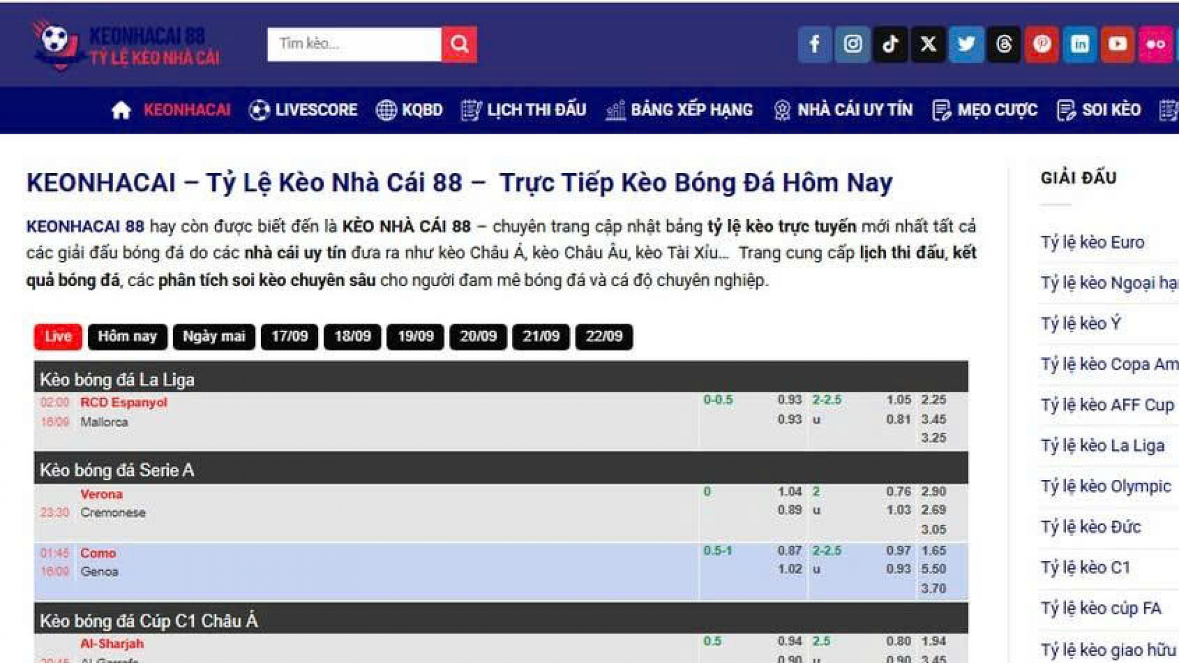Click the LinkedIn icon in header
Image resolution: width=1179 pixels, height=663 pixels.
pyautogui.click(x=1080, y=44)
